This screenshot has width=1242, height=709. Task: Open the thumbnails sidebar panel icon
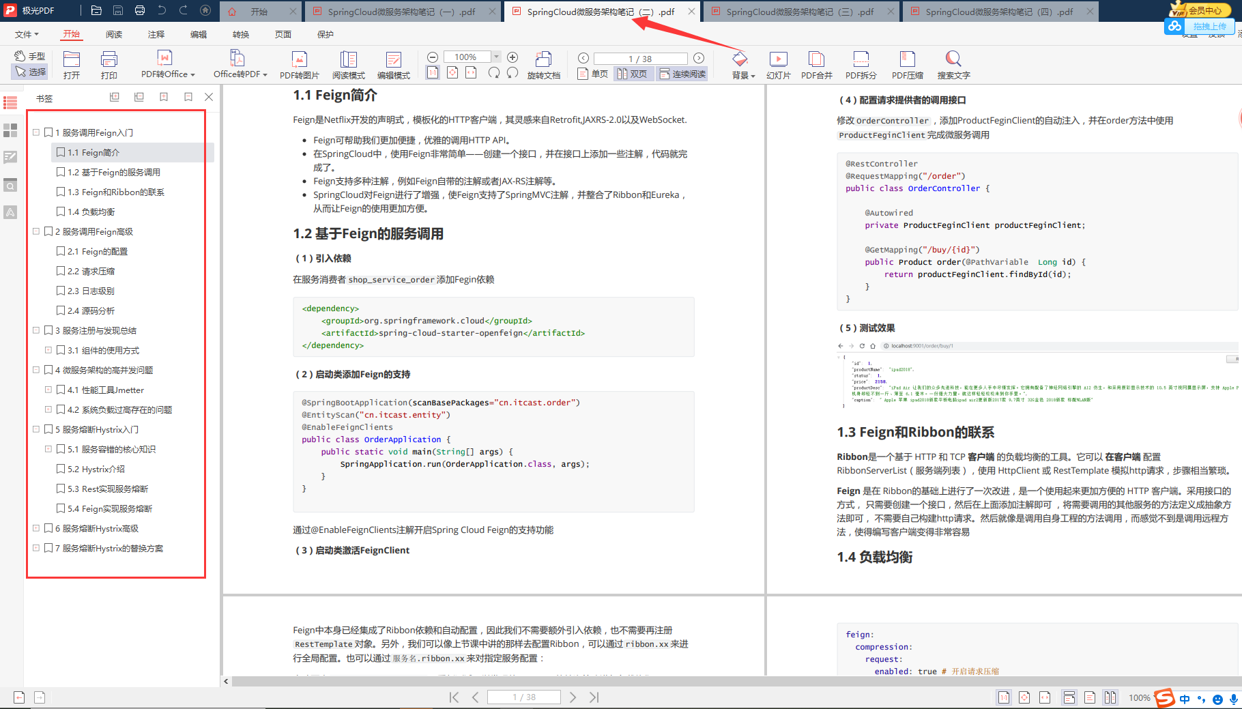(x=10, y=130)
